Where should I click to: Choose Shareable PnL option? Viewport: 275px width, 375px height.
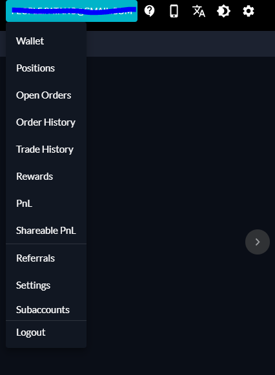(46, 230)
